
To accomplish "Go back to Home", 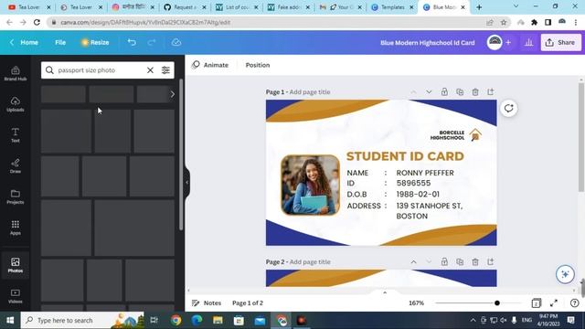I will click(x=25, y=43).
